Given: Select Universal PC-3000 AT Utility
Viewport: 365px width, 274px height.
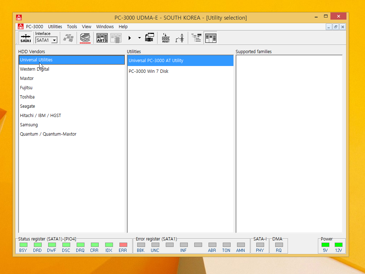Looking at the screenshot, I should click(180, 61).
